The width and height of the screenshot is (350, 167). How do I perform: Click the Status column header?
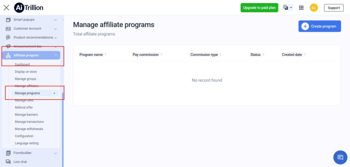(256, 55)
